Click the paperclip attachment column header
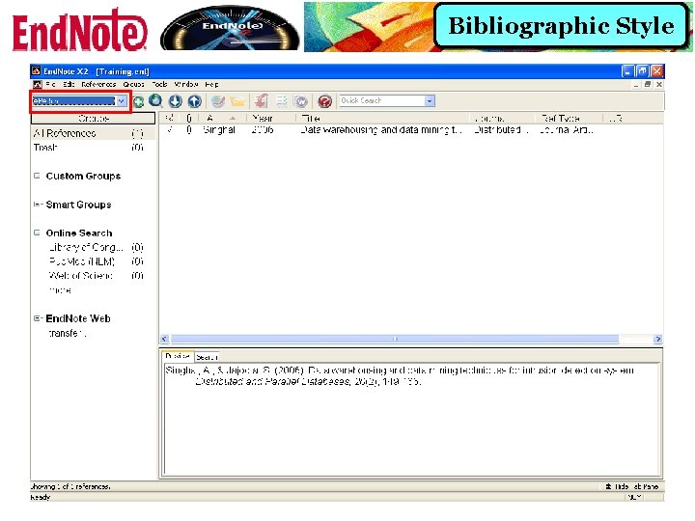Image resolution: width=695 pixels, height=521 pixels. pos(189,119)
